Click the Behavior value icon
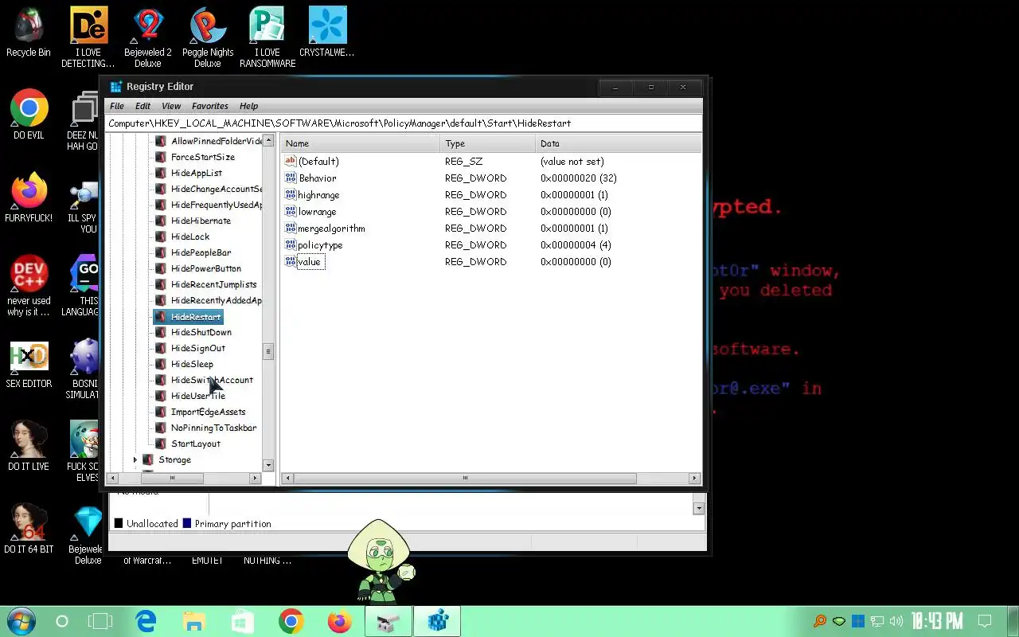The height and width of the screenshot is (637, 1019). 291,178
